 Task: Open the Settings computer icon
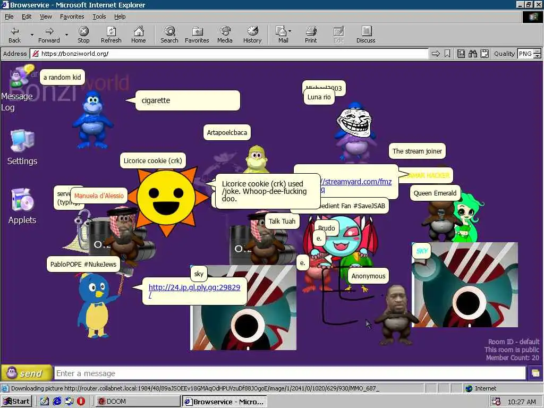click(22, 148)
